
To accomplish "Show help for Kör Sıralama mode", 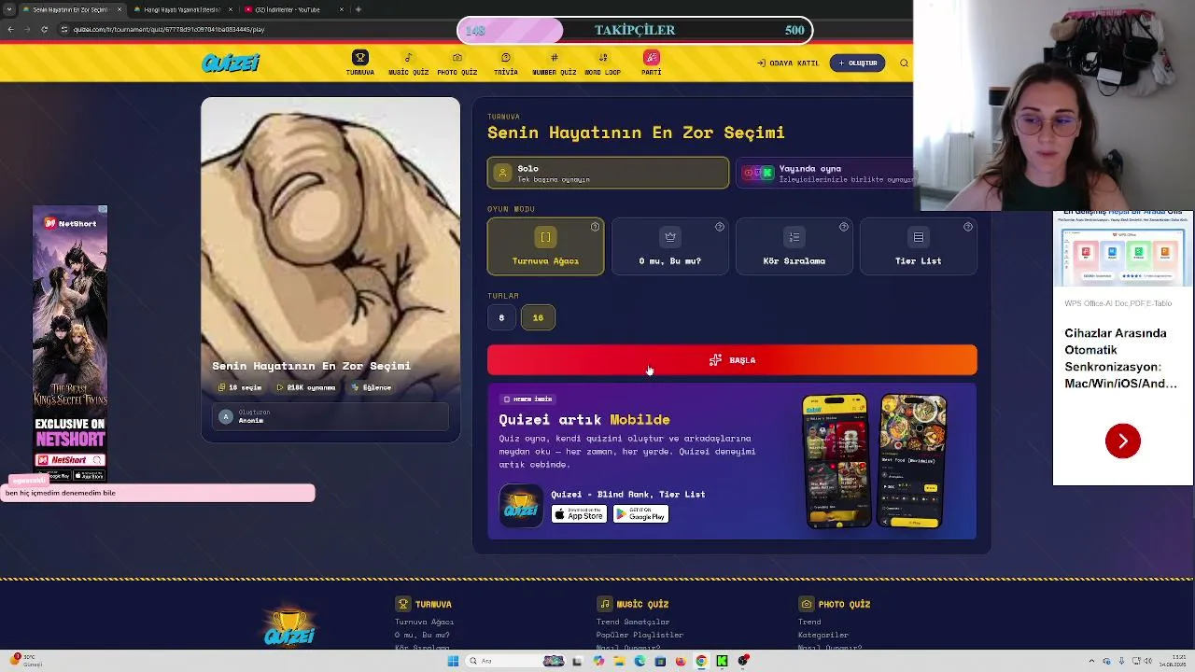I will 843,227.
